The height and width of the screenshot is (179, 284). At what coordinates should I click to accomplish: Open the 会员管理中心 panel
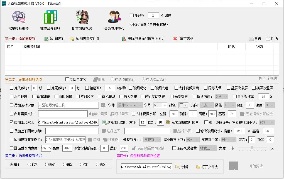pyautogui.click(x=114, y=19)
